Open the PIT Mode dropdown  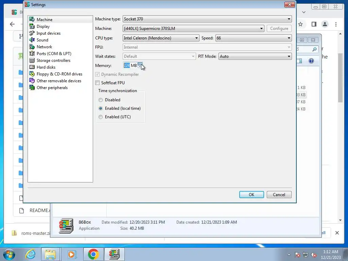pyautogui.click(x=255, y=56)
